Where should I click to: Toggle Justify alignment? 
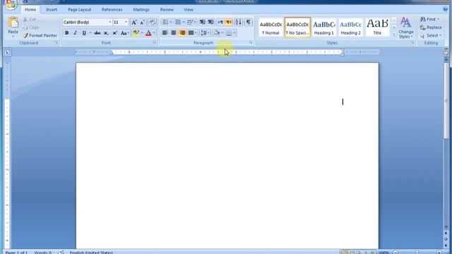pos(191,33)
